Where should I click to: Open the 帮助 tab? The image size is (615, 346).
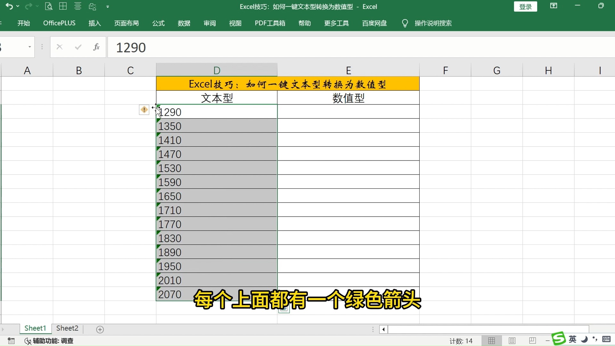[305, 23]
